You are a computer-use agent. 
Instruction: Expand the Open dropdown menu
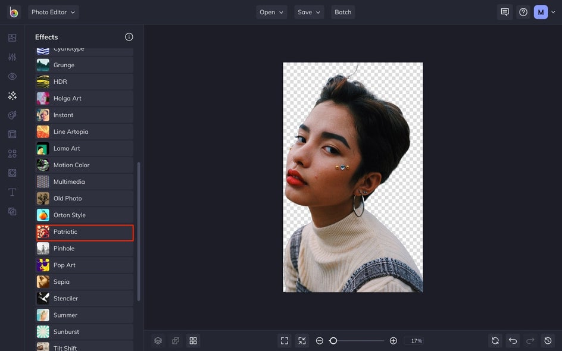point(271,12)
